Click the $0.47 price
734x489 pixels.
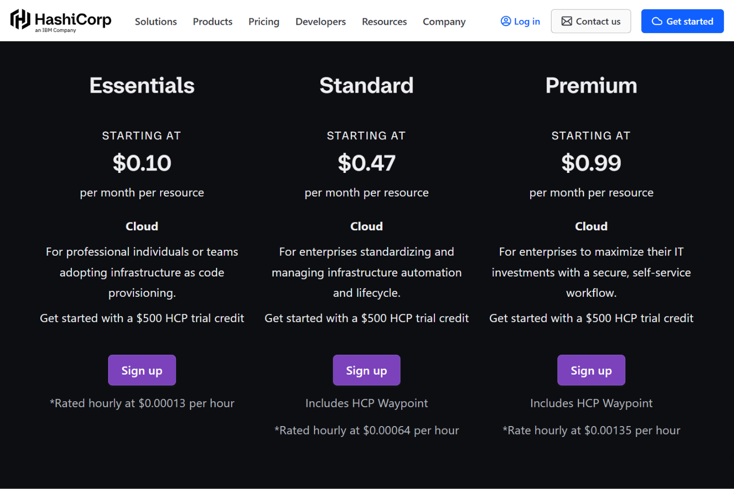click(x=367, y=163)
